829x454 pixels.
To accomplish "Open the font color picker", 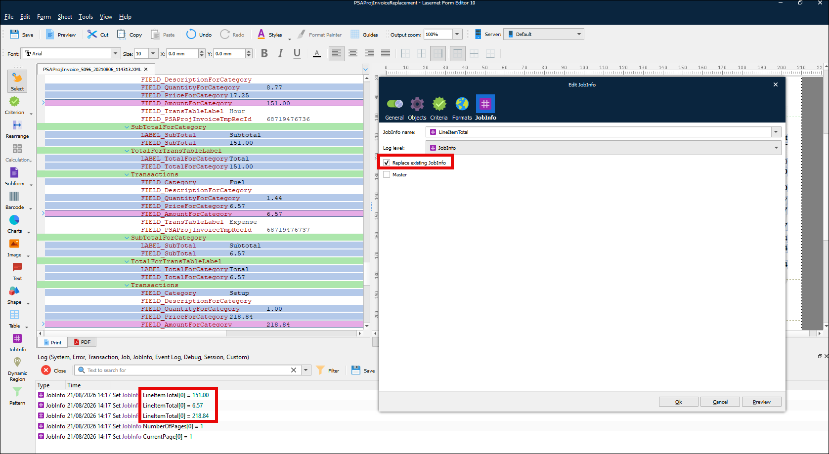I will click(317, 53).
